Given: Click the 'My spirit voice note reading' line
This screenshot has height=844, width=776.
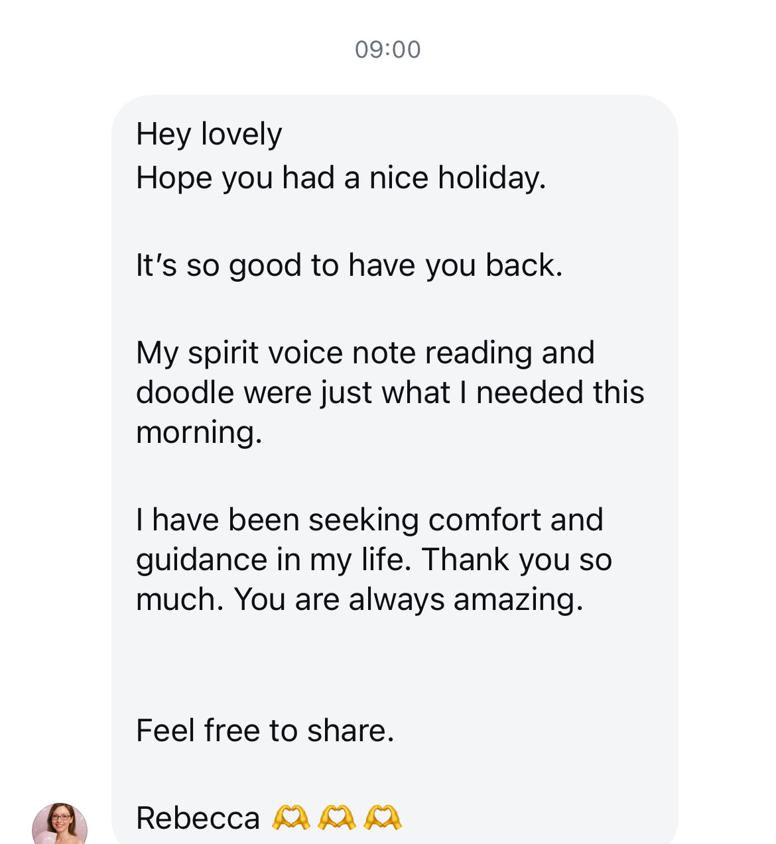Looking at the screenshot, I should click(x=365, y=353).
